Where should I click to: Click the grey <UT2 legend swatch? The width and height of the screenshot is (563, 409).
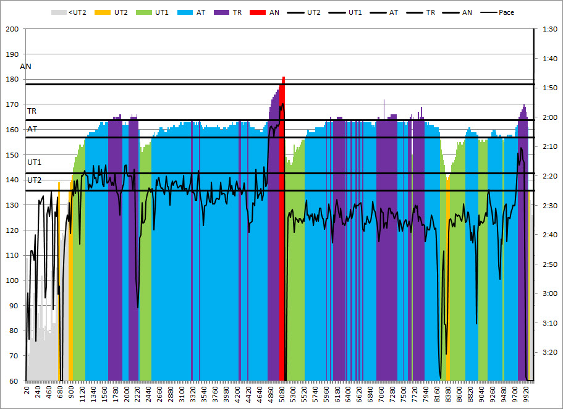[x=59, y=12]
